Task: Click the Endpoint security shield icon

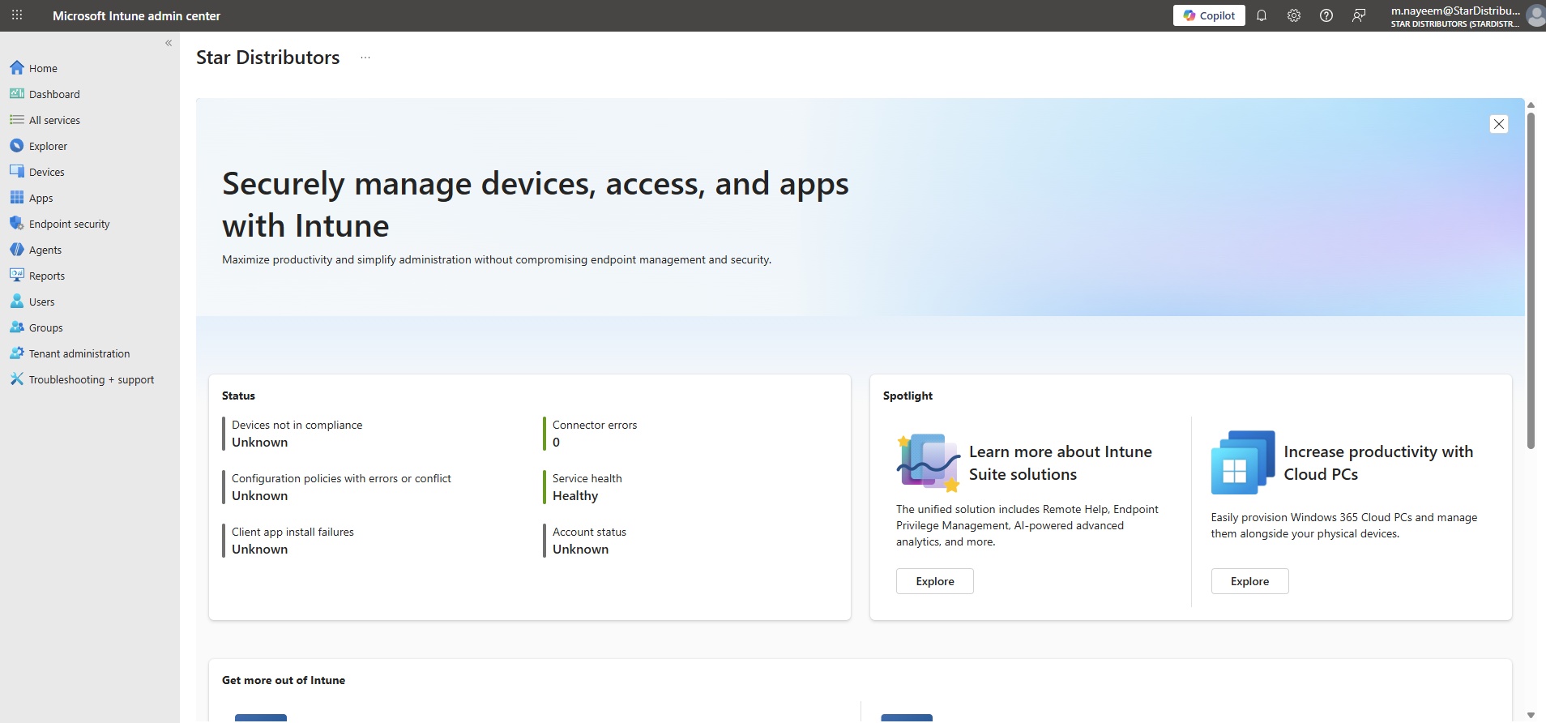Action: click(16, 224)
